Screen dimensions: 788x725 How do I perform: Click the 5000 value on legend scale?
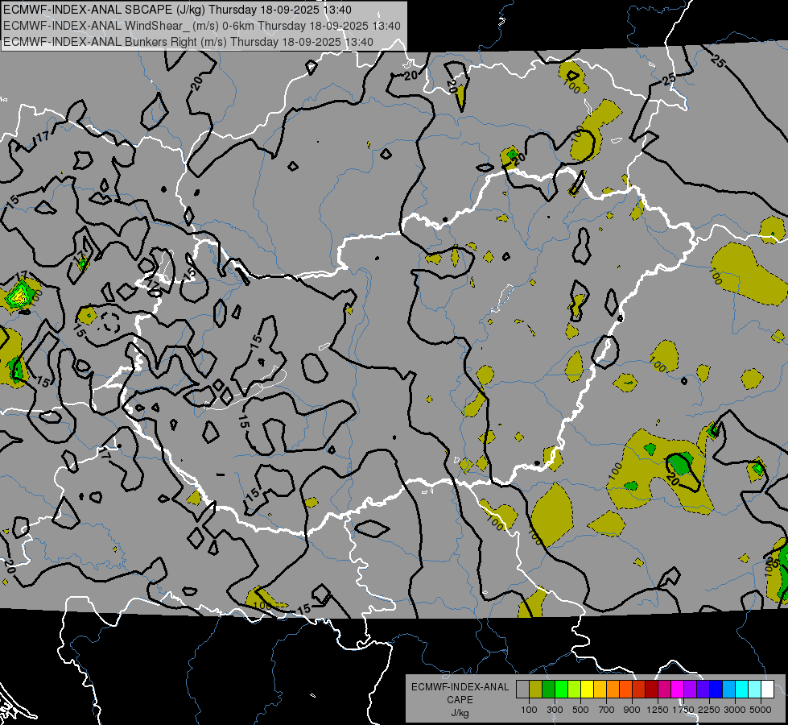click(x=760, y=710)
